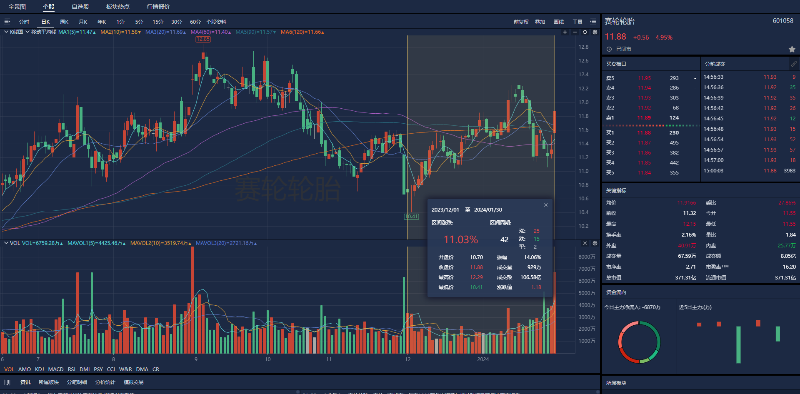Open the 板块热点 tab
Image resolution: width=800 pixels, height=394 pixels.
(118, 7)
